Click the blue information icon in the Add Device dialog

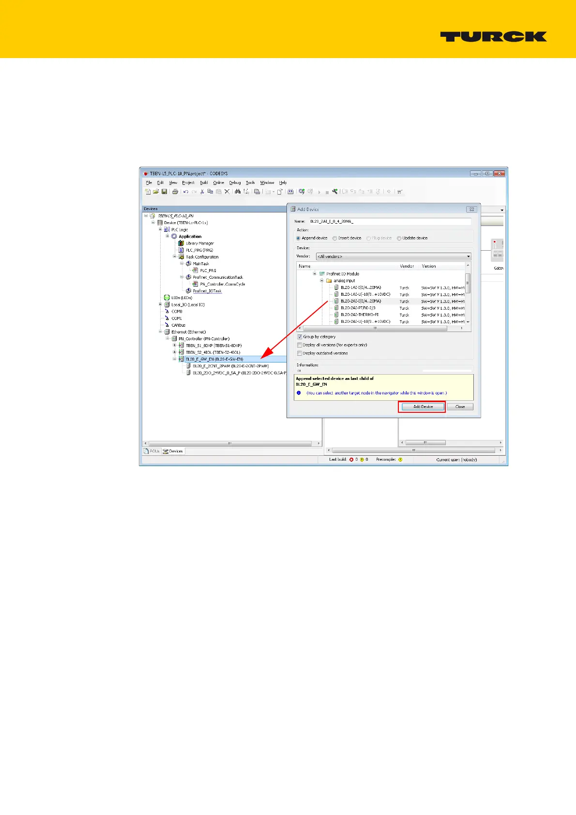pos(299,393)
